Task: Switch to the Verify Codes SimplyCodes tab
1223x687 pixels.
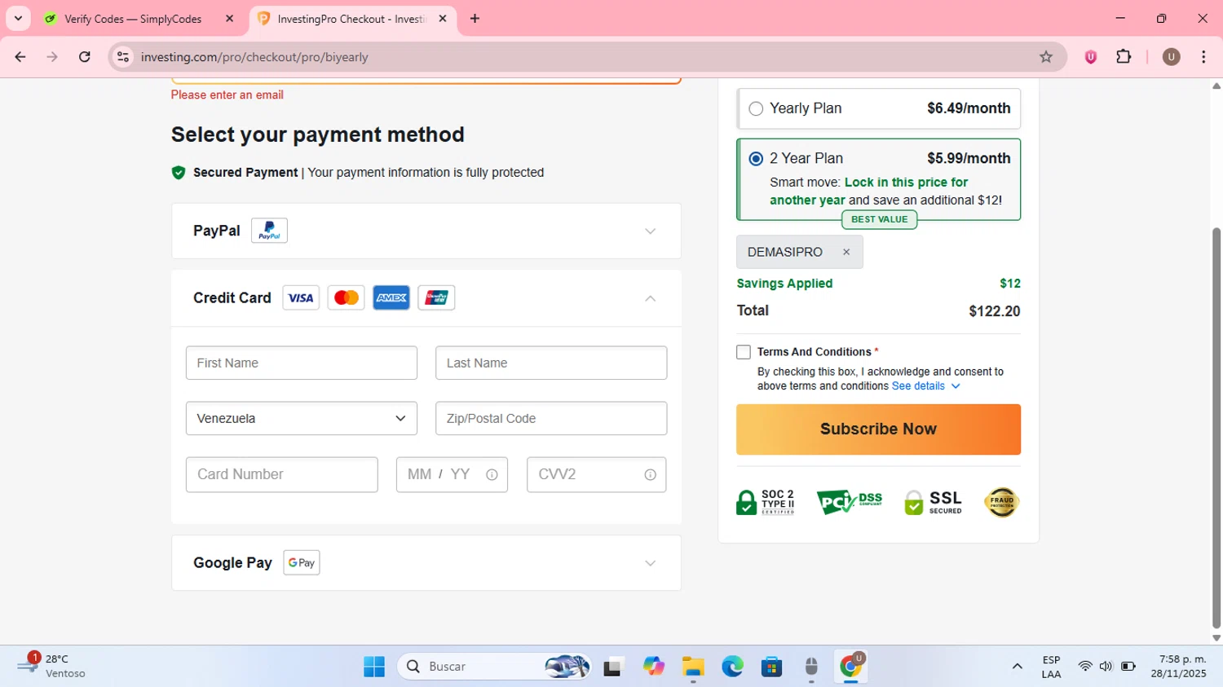Action: pos(133,19)
